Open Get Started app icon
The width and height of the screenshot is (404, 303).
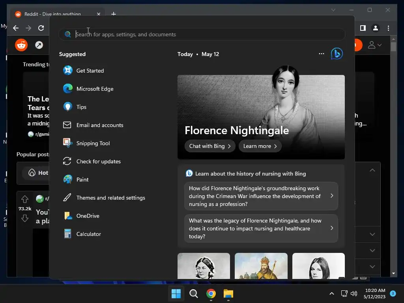point(68,70)
